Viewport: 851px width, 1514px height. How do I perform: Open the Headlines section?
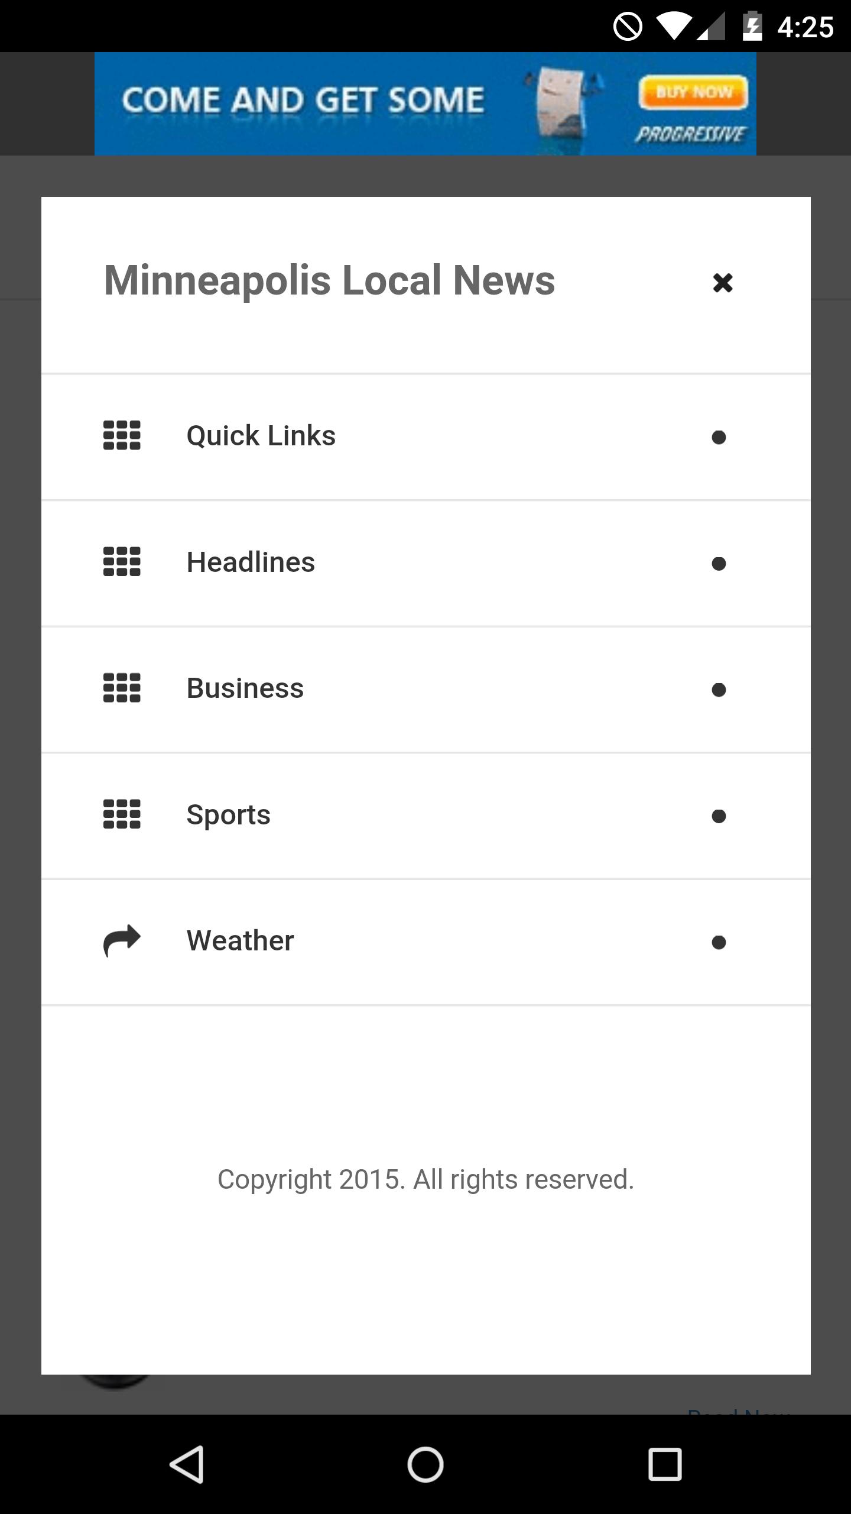(251, 562)
